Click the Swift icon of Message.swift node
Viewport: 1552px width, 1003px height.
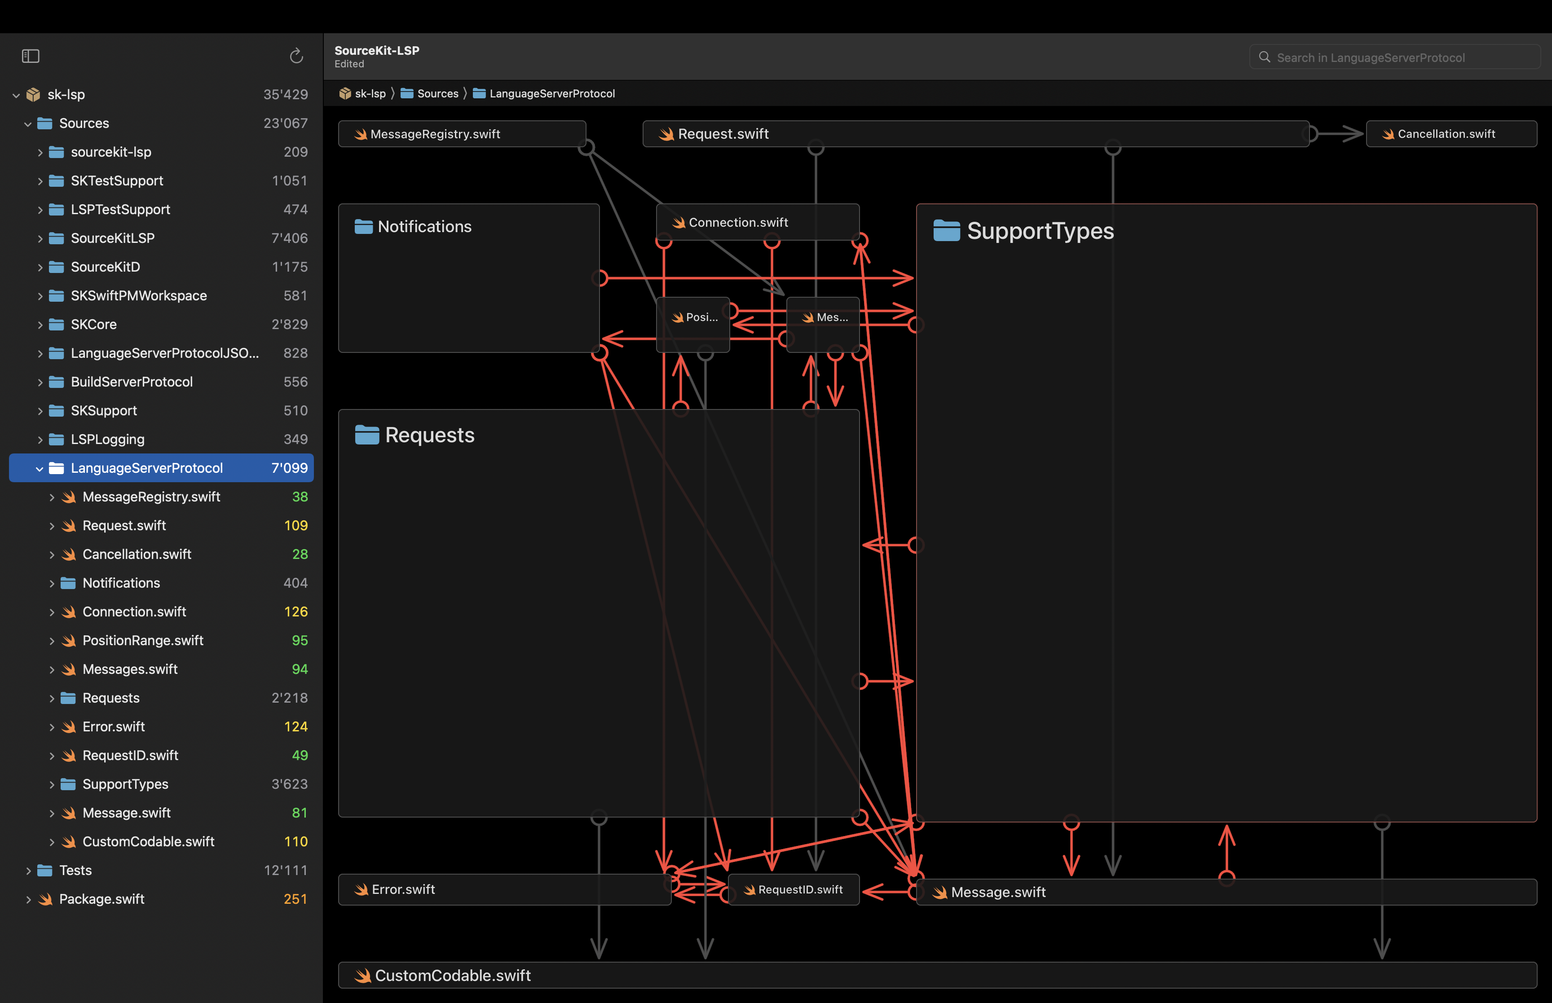(x=940, y=892)
